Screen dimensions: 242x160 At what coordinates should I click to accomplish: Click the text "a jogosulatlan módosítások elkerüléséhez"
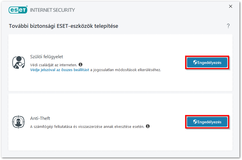click(x=126, y=70)
